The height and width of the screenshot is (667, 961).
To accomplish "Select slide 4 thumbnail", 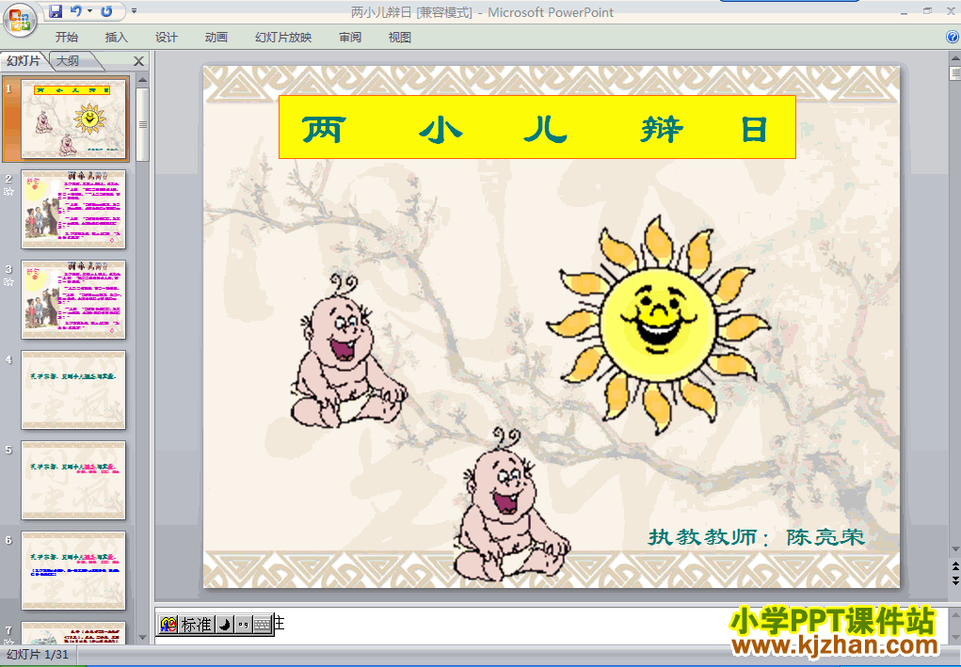I will (73, 389).
